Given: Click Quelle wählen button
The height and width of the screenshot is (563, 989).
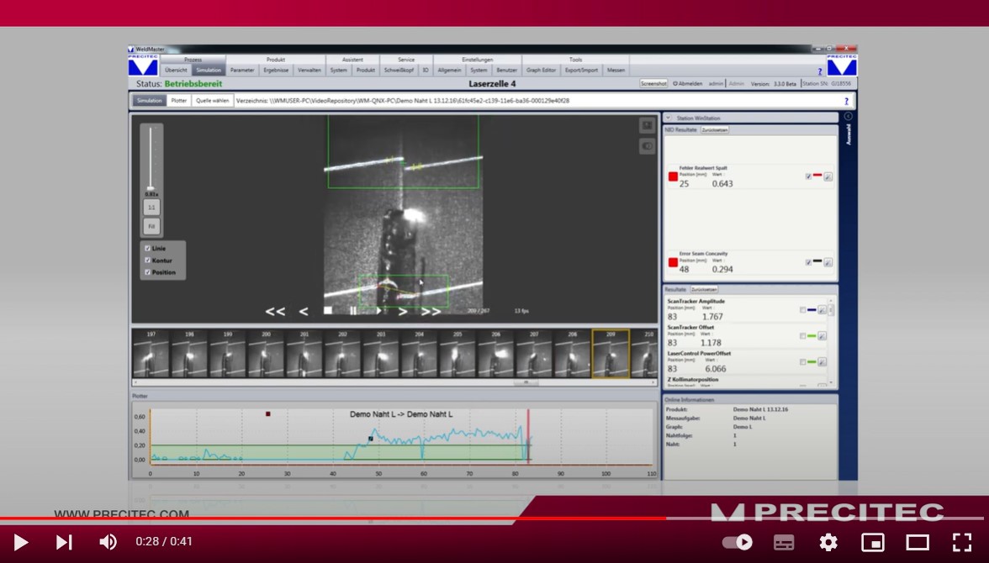Looking at the screenshot, I should coord(213,100).
